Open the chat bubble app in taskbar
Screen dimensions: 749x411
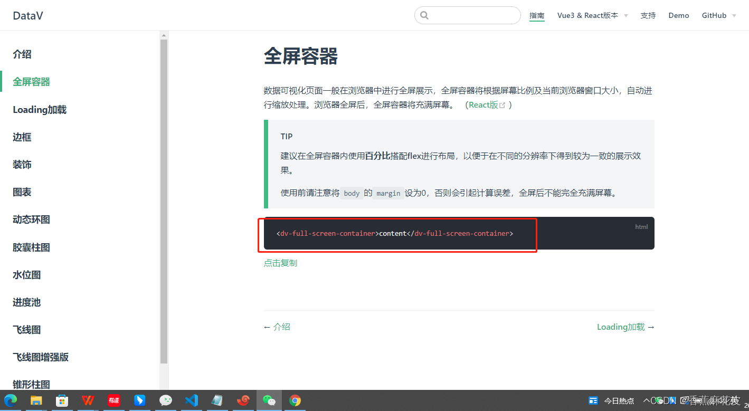pos(165,400)
